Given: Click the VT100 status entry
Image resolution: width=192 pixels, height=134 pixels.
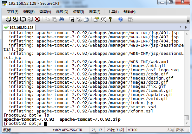Looking at the screenshot, I should tap(132, 130).
